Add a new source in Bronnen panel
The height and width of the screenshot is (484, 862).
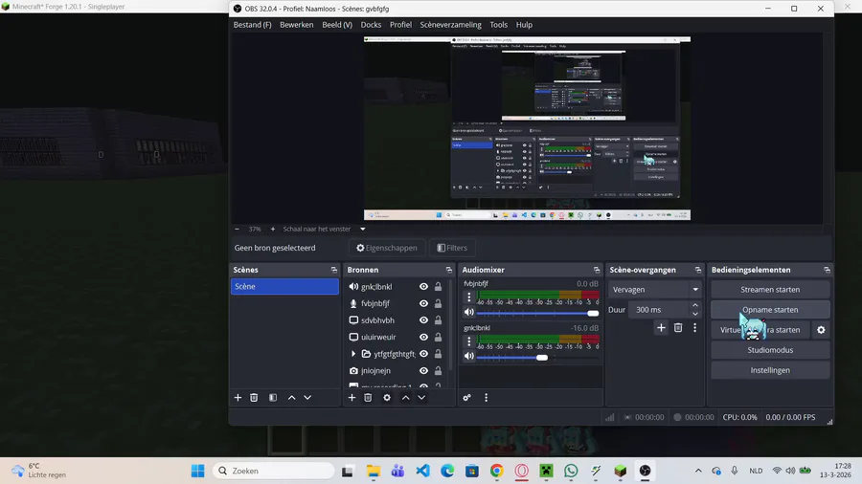point(352,397)
